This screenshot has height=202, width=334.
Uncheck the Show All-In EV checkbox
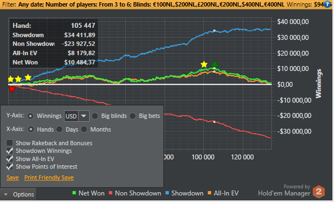10,159
